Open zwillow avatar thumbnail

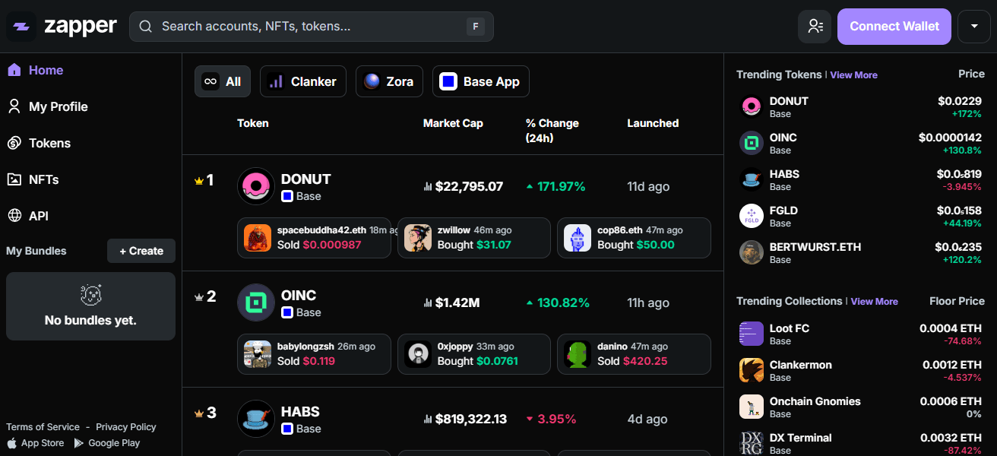(x=418, y=238)
